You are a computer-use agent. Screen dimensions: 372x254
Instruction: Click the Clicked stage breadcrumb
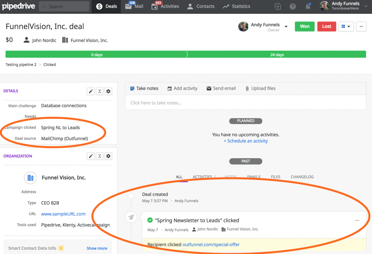pos(49,65)
